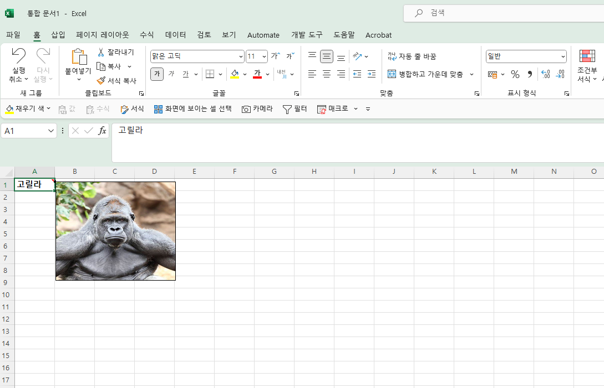
Task: Click the 매크로 macros button
Action: pos(333,109)
